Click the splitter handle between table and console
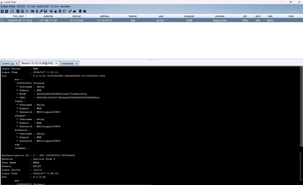 pyautogui.click(x=151, y=59)
